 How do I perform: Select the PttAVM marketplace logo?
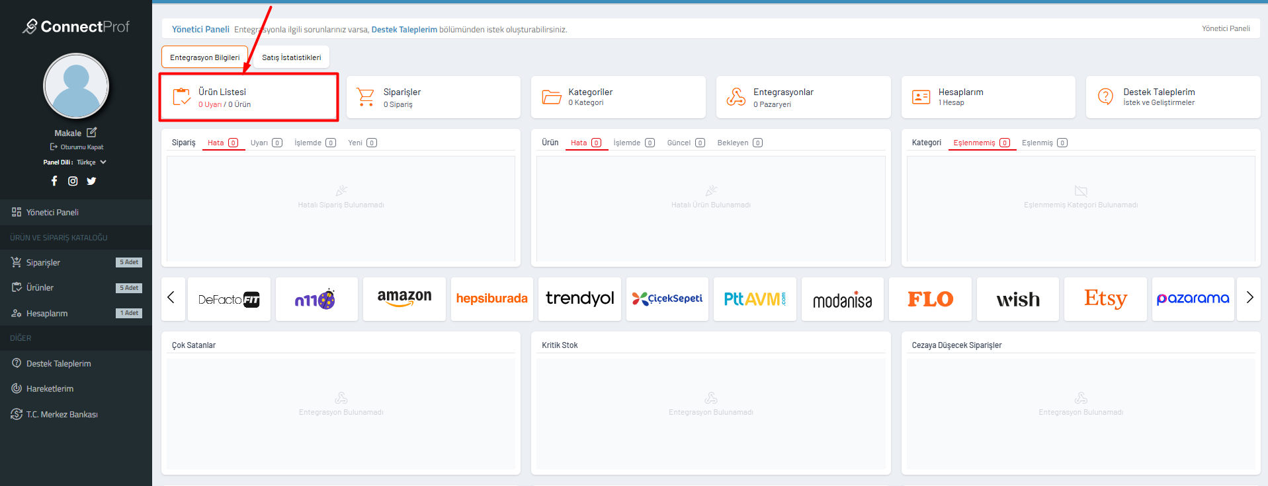755,299
